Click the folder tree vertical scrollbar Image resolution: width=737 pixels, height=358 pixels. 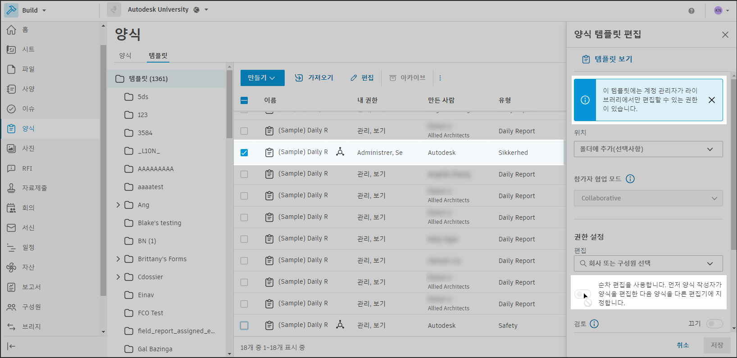pos(230,104)
